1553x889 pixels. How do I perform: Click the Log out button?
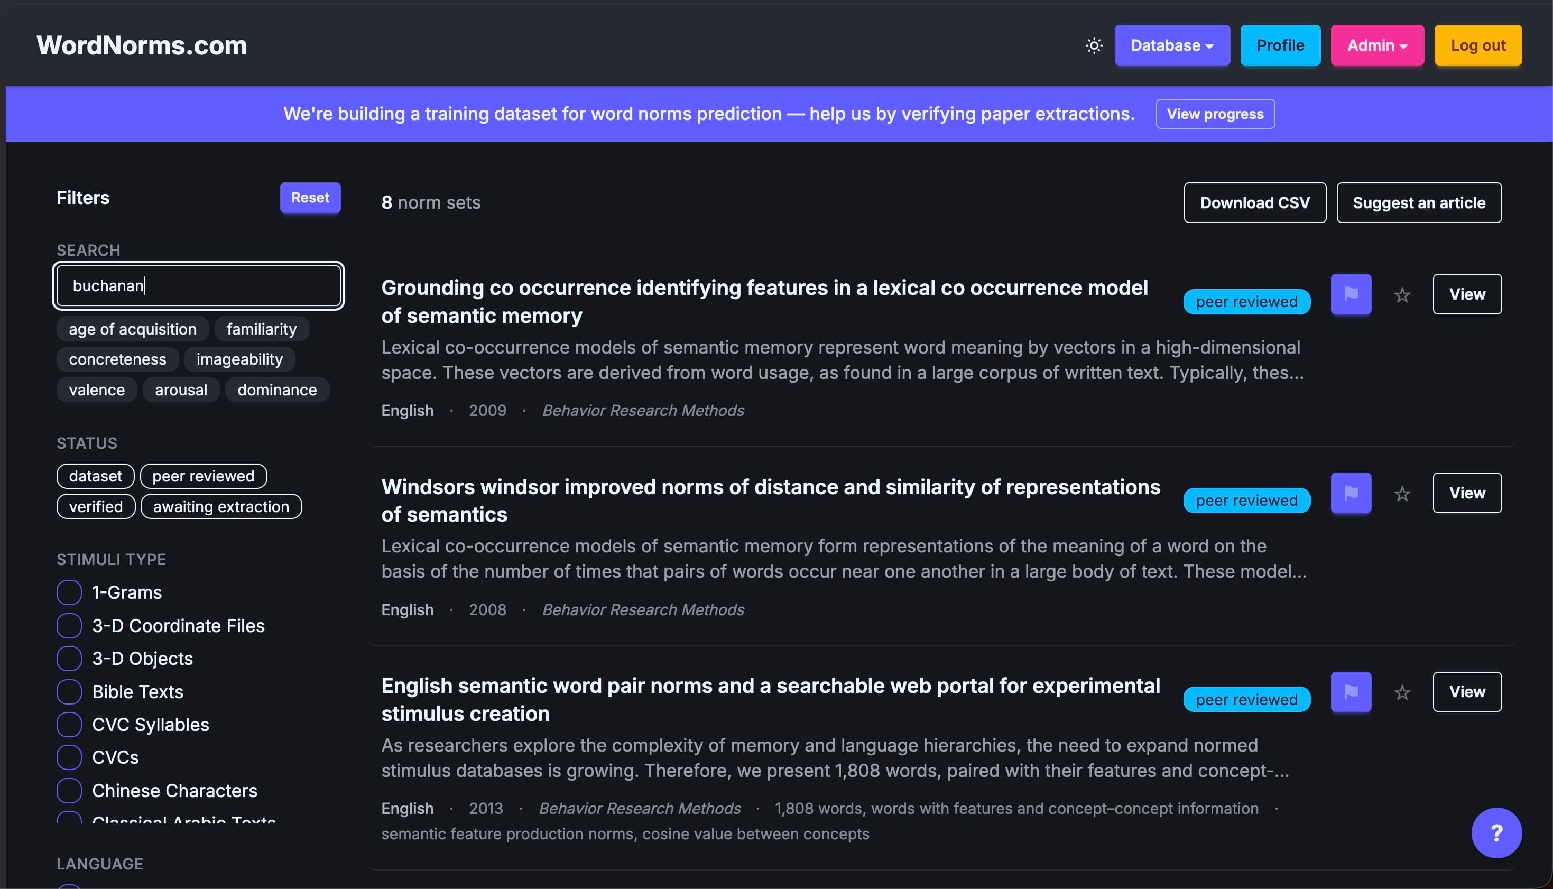1478,45
